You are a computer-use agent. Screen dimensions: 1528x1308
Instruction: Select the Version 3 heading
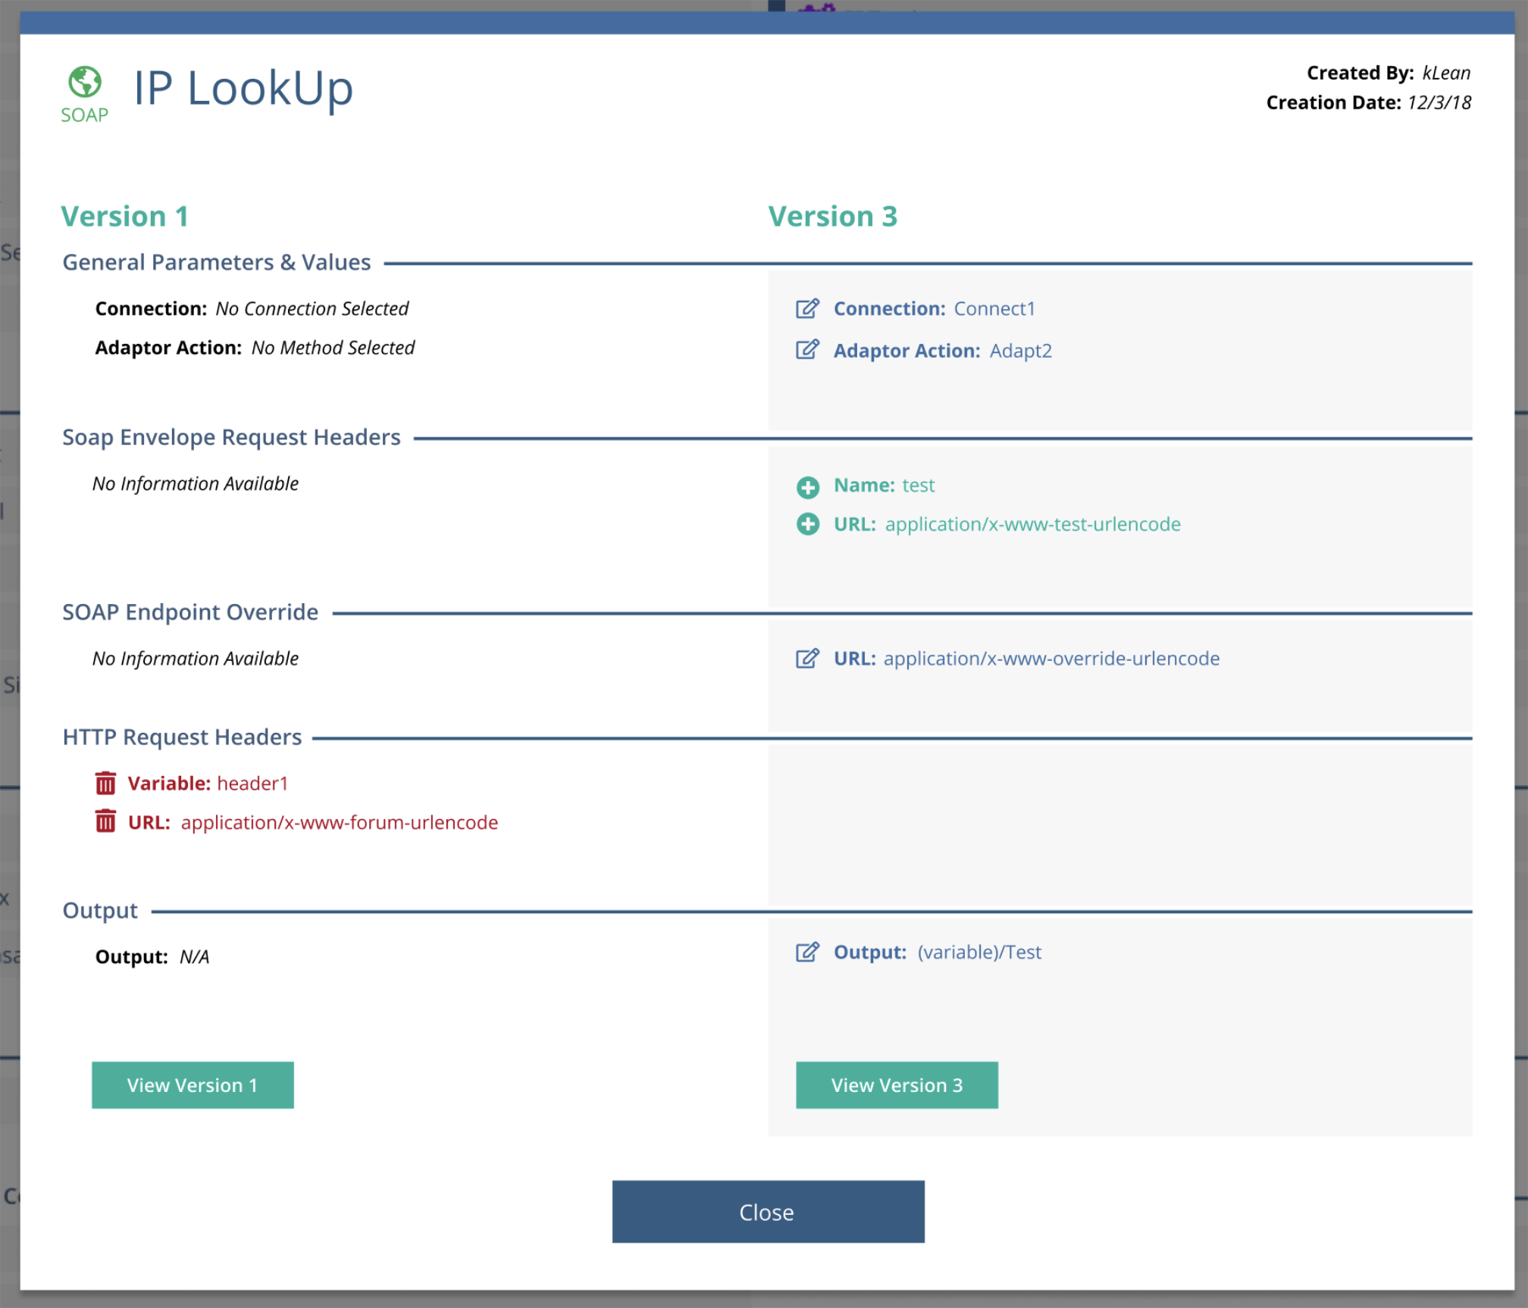(x=832, y=217)
